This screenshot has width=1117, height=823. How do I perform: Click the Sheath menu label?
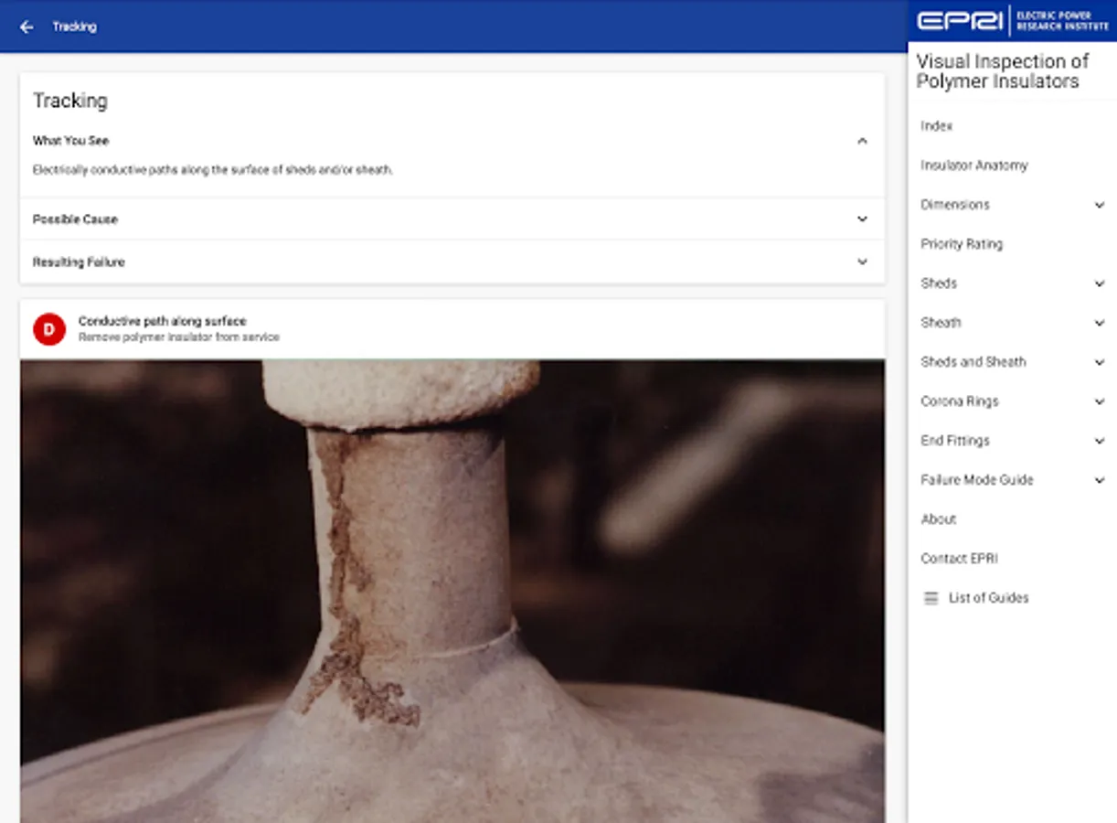(x=941, y=323)
